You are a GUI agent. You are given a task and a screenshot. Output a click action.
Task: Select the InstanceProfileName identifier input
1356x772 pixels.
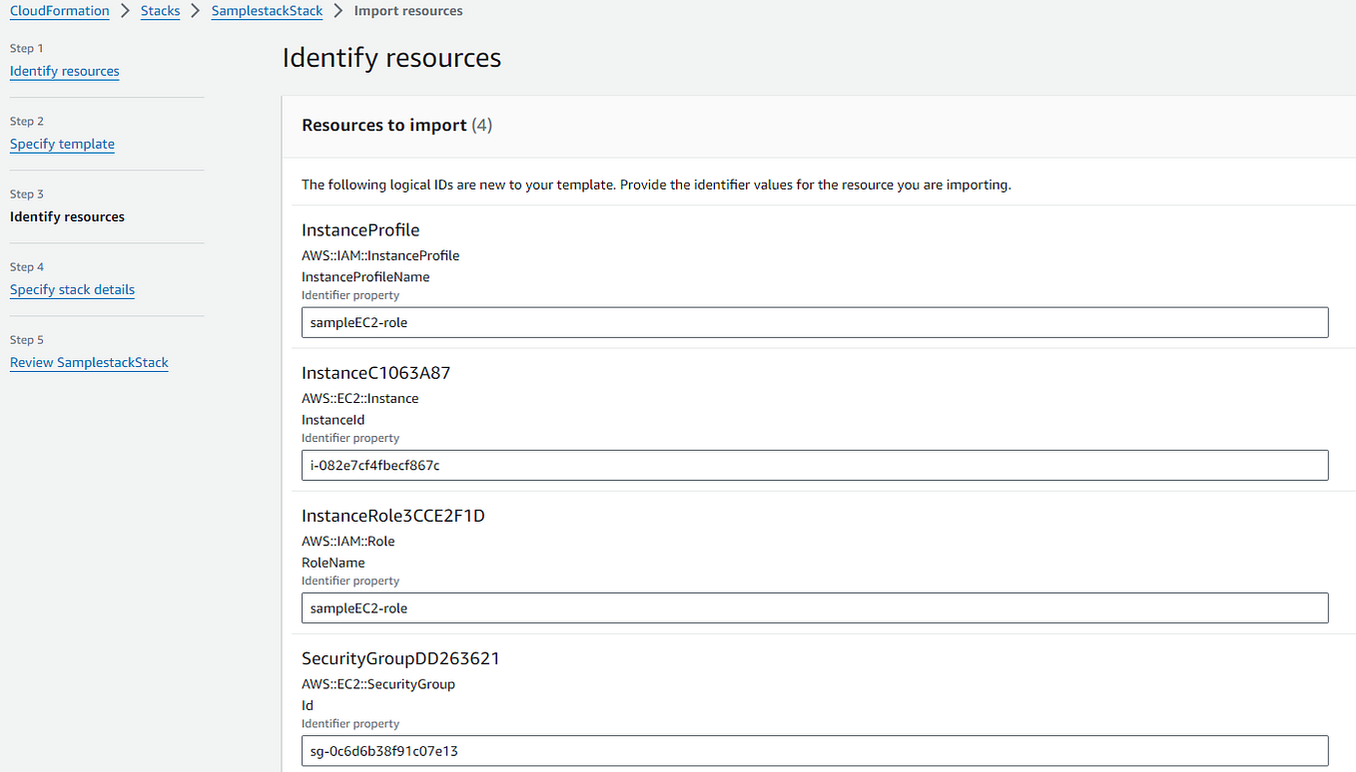[814, 322]
